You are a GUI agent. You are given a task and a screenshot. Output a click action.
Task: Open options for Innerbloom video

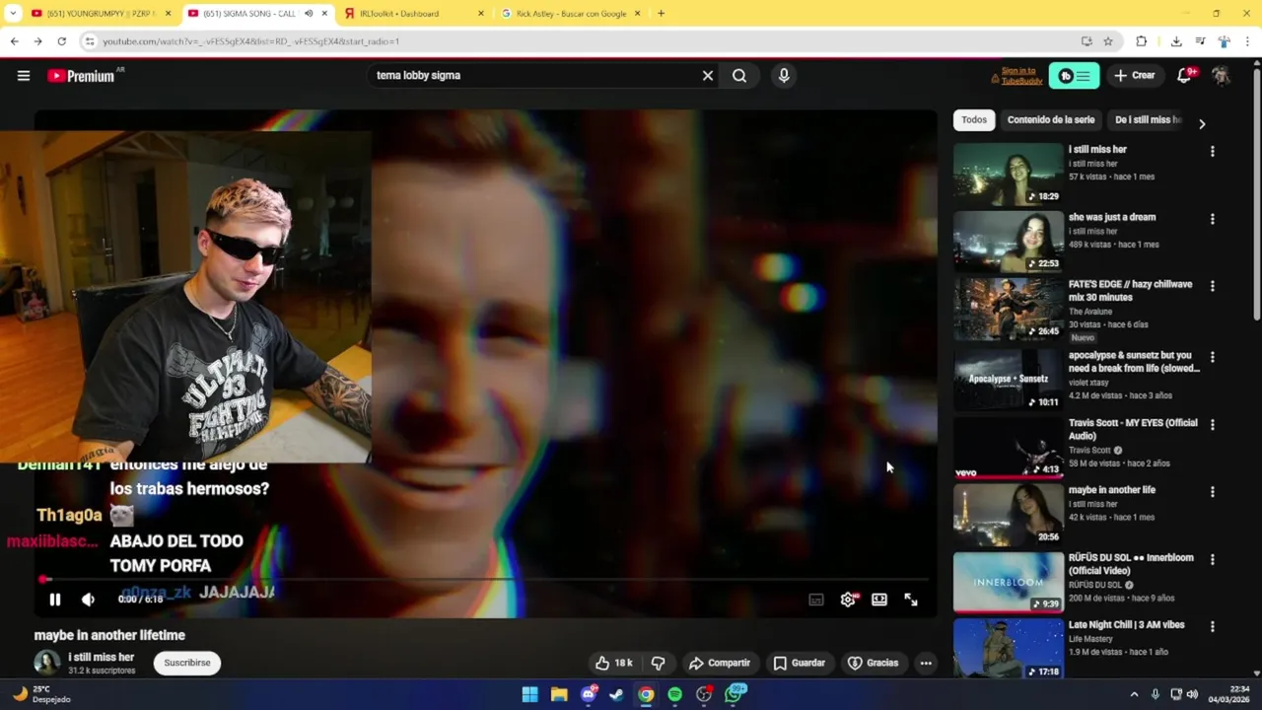[1213, 559]
